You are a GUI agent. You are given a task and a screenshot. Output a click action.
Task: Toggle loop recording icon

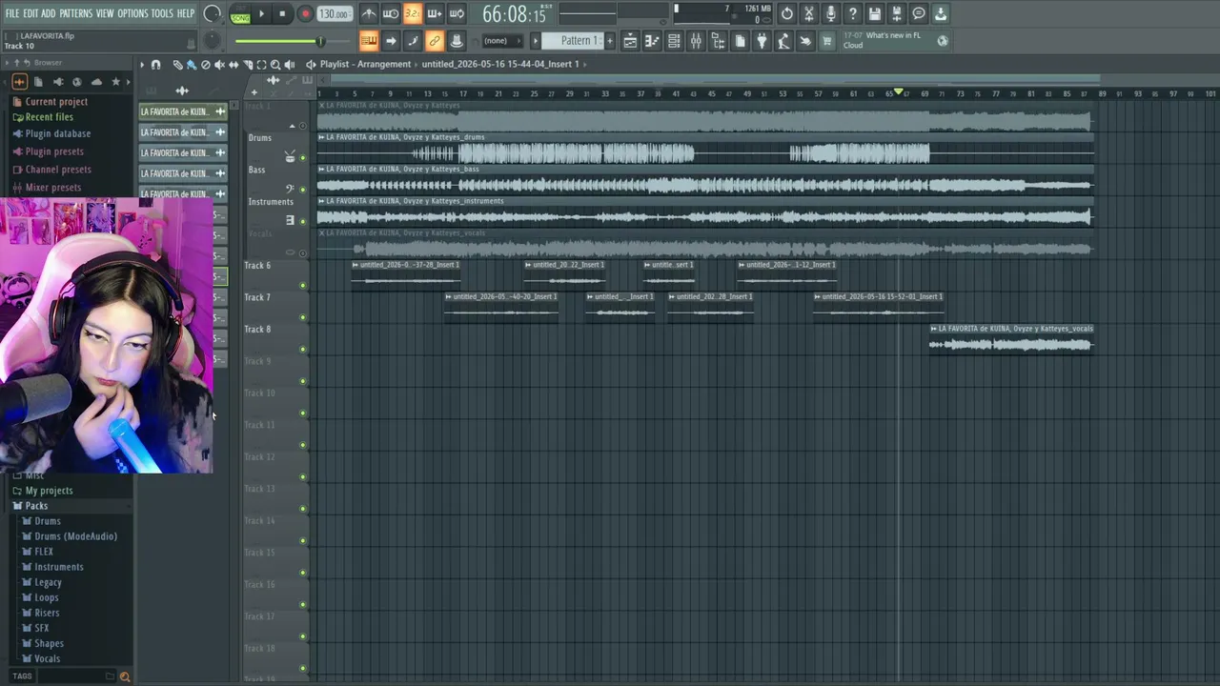click(457, 14)
